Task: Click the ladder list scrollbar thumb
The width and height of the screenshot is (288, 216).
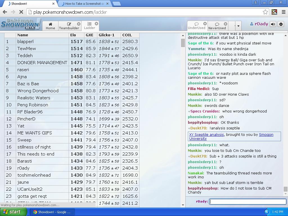Action: (x=183, y=43)
